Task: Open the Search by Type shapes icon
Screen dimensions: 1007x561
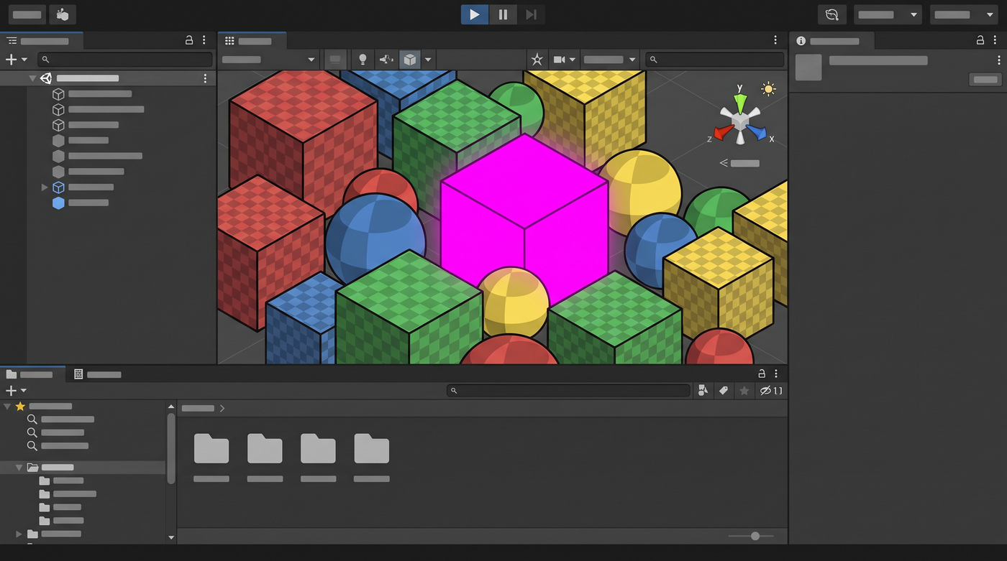Action: tap(703, 391)
